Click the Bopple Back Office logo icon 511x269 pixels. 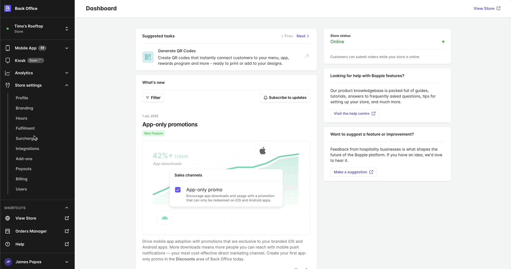click(8, 8)
